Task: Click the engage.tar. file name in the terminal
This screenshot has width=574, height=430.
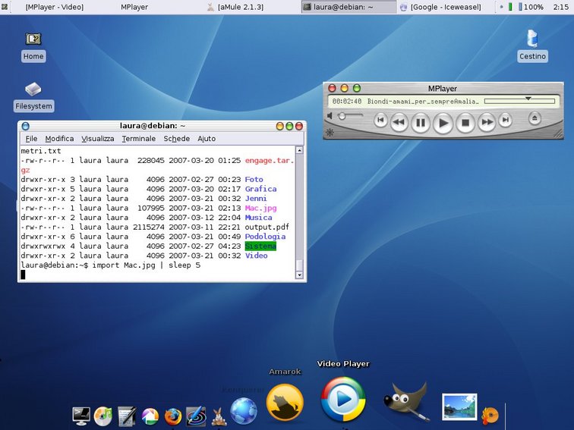Action: (x=270, y=161)
